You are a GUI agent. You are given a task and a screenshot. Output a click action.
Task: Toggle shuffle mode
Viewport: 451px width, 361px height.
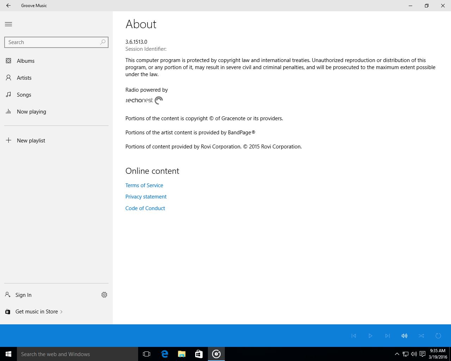coord(421,336)
